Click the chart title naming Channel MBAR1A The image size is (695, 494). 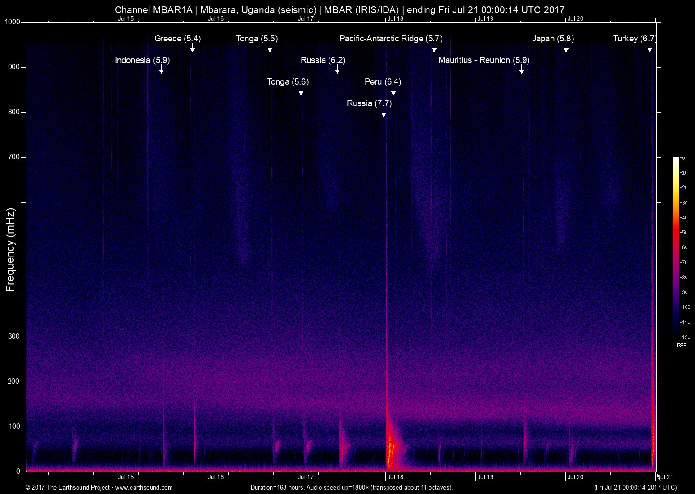point(339,9)
